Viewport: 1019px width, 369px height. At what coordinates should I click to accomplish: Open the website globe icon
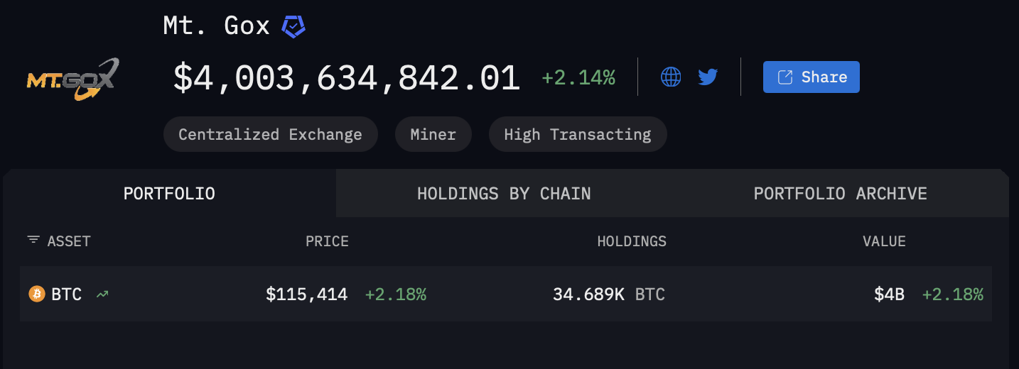[671, 77]
